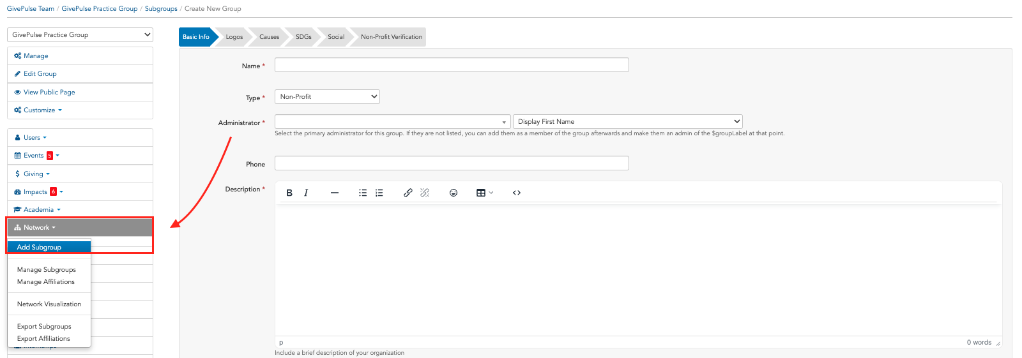The image size is (1022, 358).
Task: Focus the Name input field
Action: [452, 64]
